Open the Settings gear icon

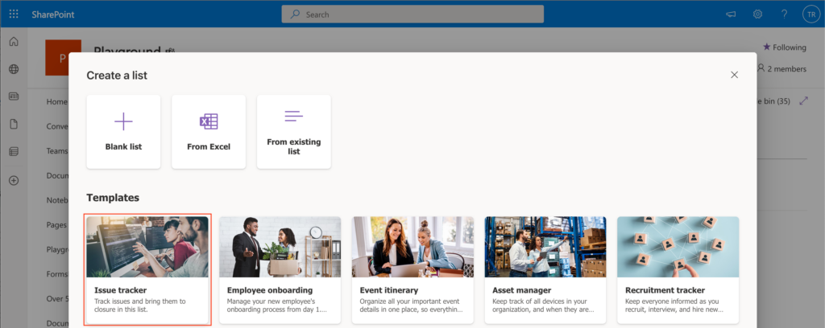[757, 14]
